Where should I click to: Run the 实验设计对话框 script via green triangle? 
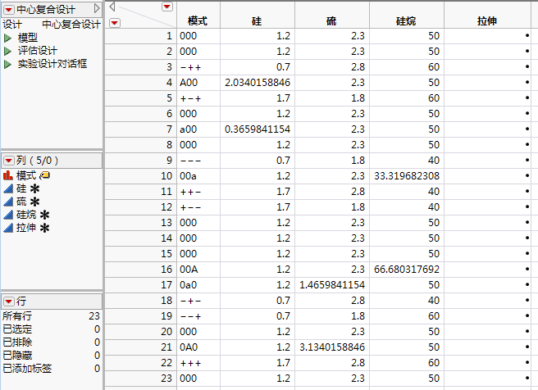(x=7, y=64)
